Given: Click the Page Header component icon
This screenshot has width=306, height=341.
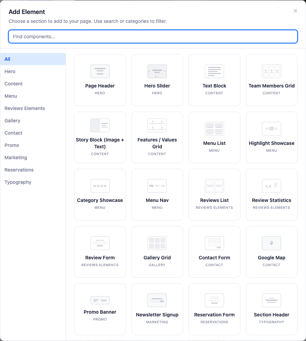Looking at the screenshot, I should tap(100, 71).
